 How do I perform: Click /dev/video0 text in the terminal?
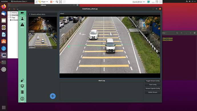click(x=168, y=38)
